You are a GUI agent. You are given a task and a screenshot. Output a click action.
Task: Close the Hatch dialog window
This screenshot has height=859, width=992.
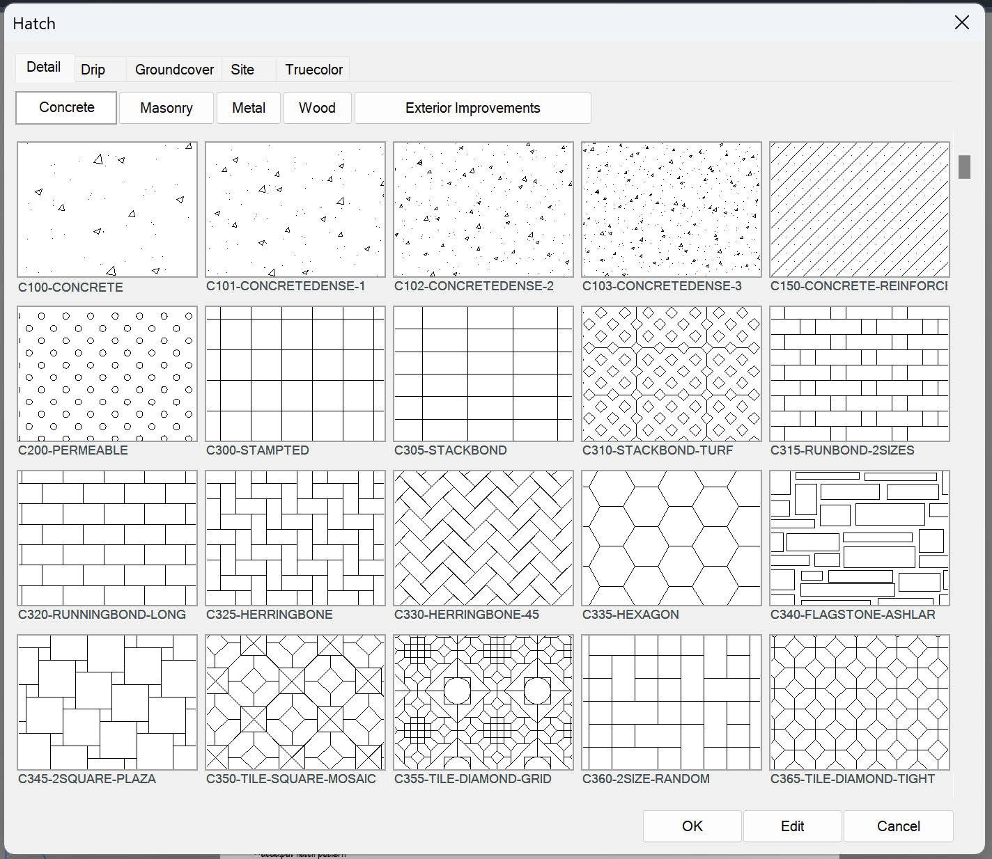pyautogui.click(x=962, y=22)
